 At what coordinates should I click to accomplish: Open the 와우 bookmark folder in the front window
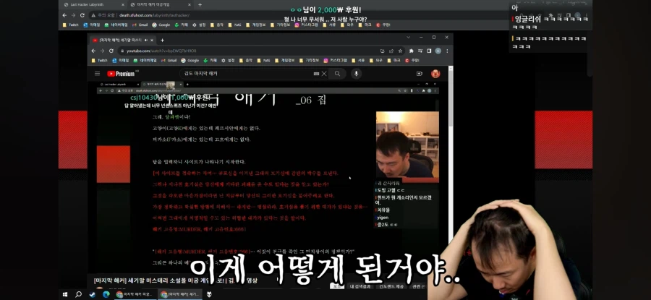tap(376, 60)
